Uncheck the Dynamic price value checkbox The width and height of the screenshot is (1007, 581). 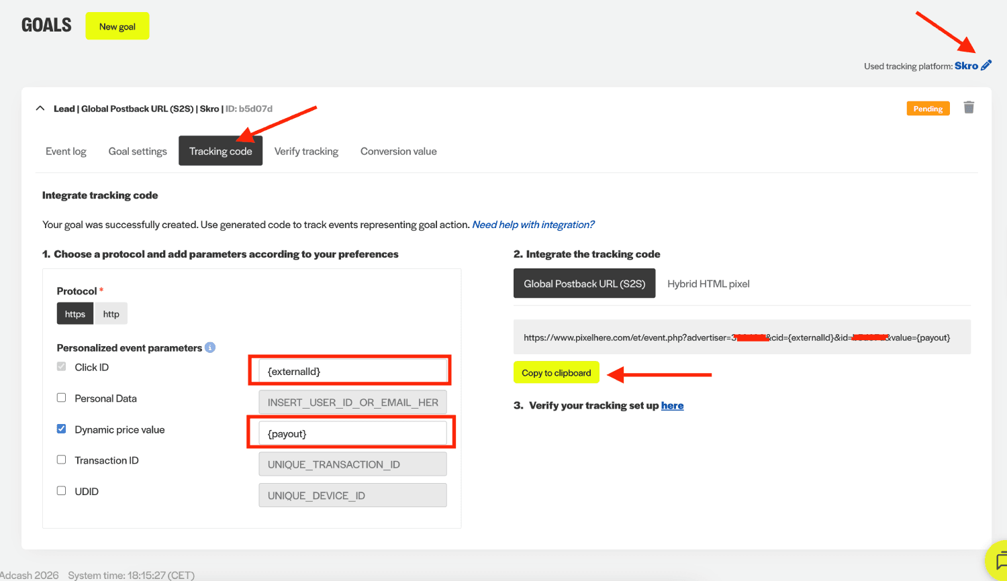61,429
